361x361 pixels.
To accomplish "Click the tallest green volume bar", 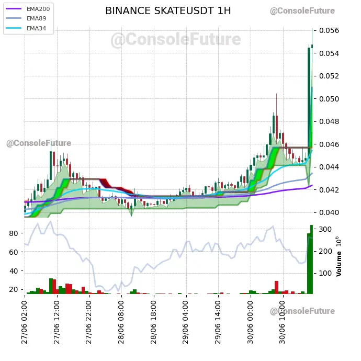I will tap(311, 260).
